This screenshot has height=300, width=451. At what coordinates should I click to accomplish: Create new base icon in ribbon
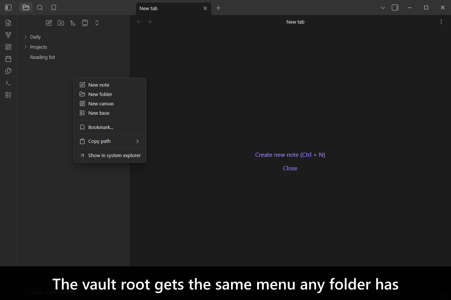[8, 95]
